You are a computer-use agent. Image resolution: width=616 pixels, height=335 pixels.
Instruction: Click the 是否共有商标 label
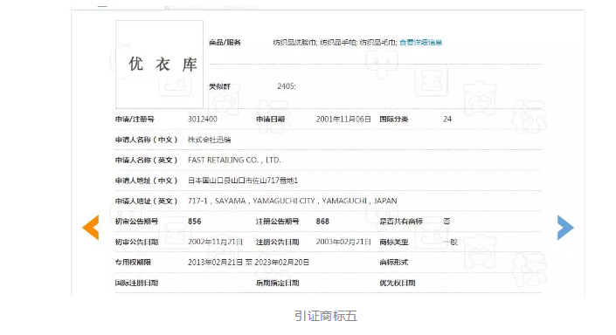pos(401,222)
